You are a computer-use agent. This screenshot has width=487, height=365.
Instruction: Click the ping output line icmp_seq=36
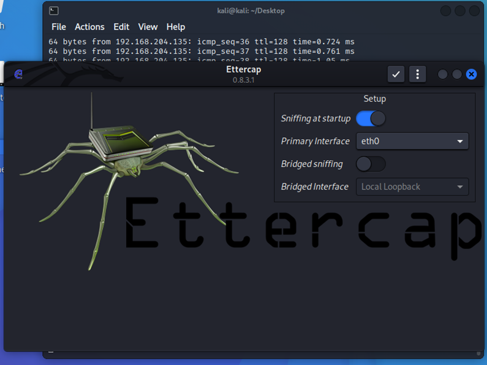click(x=202, y=42)
